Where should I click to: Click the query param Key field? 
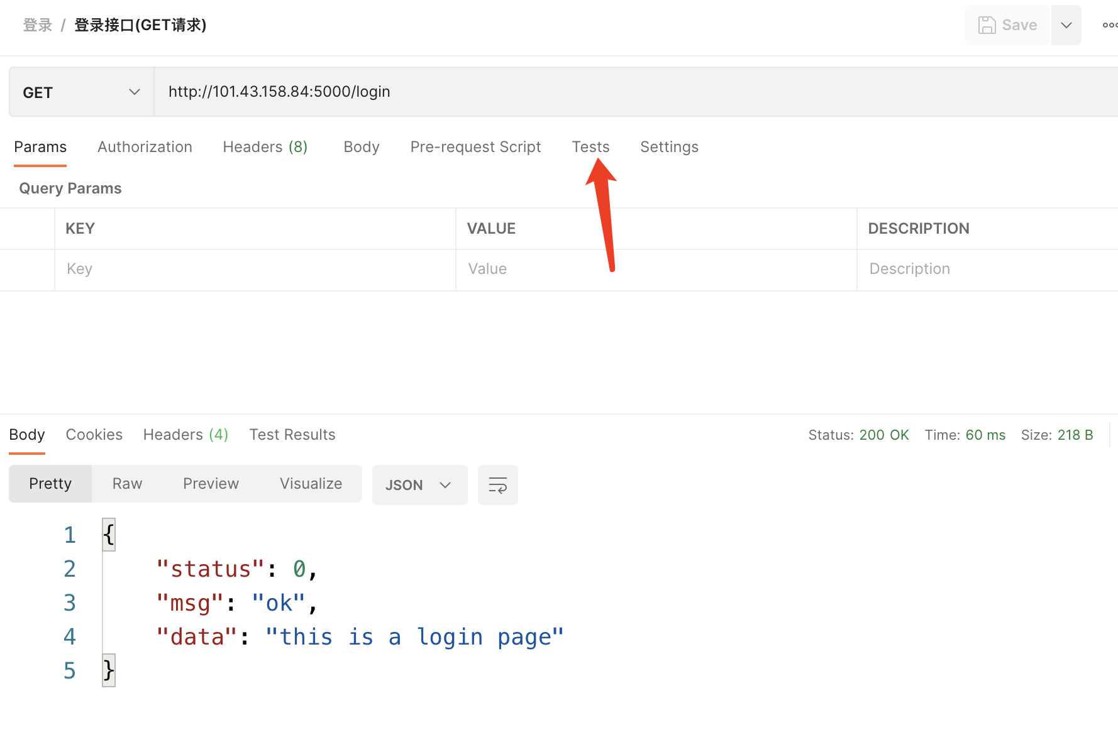(x=255, y=269)
